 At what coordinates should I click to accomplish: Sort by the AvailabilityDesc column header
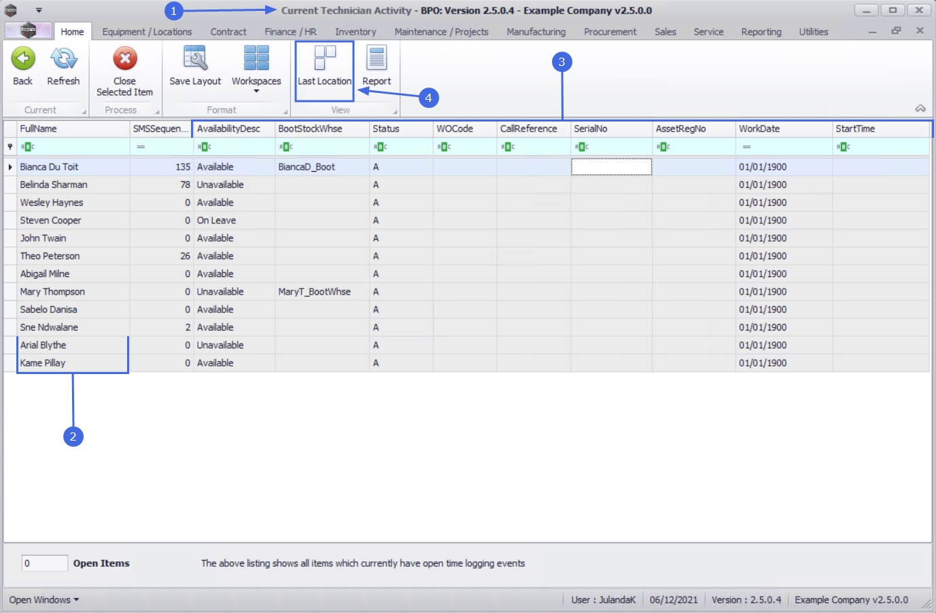point(235,129)
